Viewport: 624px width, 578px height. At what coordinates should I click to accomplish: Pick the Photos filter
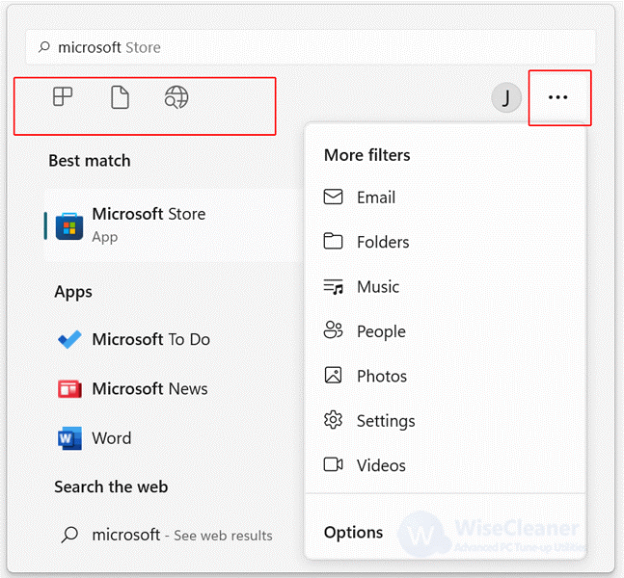point(445,376)
